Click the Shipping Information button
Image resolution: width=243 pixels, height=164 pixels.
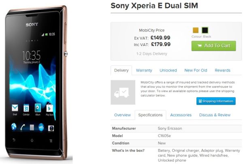(x=216, y=101)
